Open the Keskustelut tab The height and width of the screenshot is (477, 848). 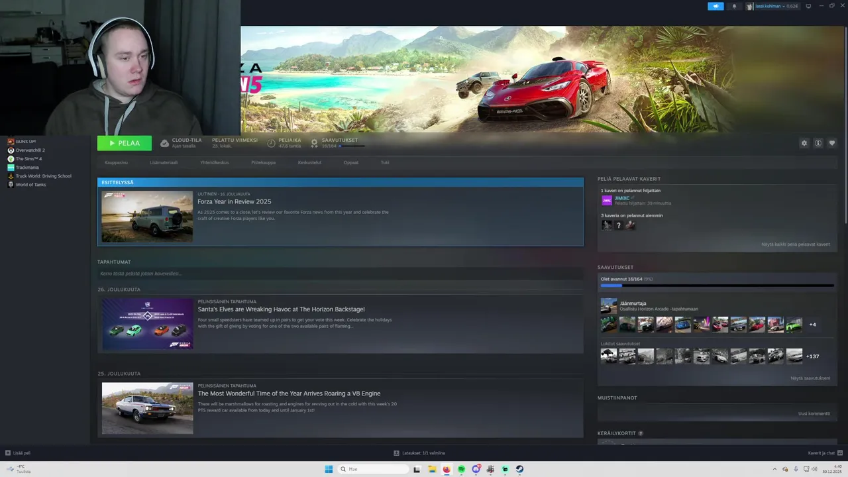[309, 162]
